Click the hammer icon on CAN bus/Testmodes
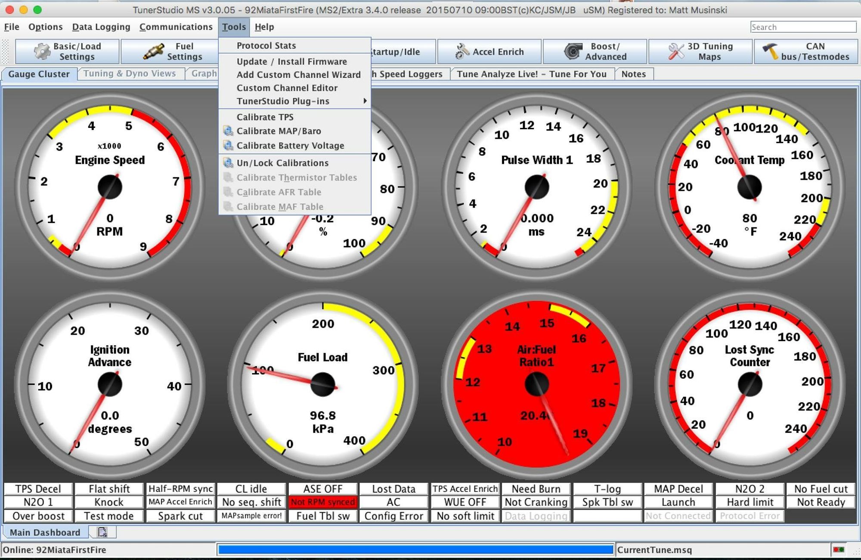861x560 pixels. click(x=770, y=52)
